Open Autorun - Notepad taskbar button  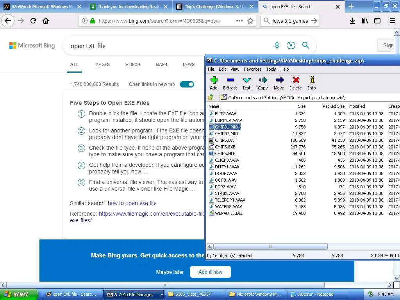pyautogui.click(x=317, y=295)
